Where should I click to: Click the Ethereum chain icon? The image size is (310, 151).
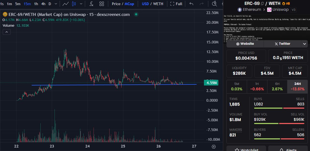tap(239, 10)
